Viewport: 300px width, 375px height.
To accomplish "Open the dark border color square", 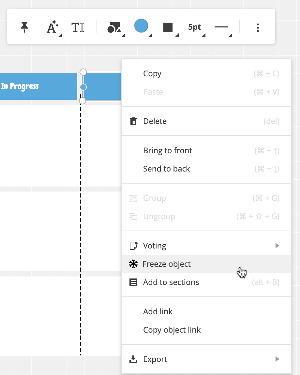I will click(x=168, y=27).
